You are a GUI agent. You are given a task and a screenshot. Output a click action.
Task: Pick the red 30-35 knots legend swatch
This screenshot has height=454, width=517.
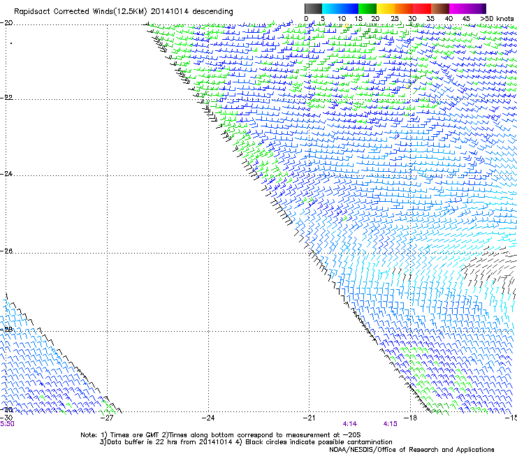[422, 8]
